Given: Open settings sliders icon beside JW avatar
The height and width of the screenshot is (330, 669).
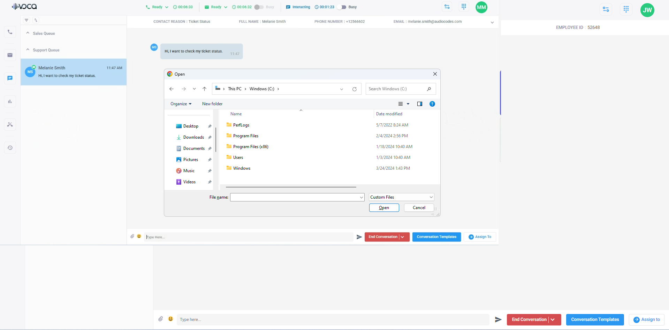Looking at the screenshot, I should point(606,9).
